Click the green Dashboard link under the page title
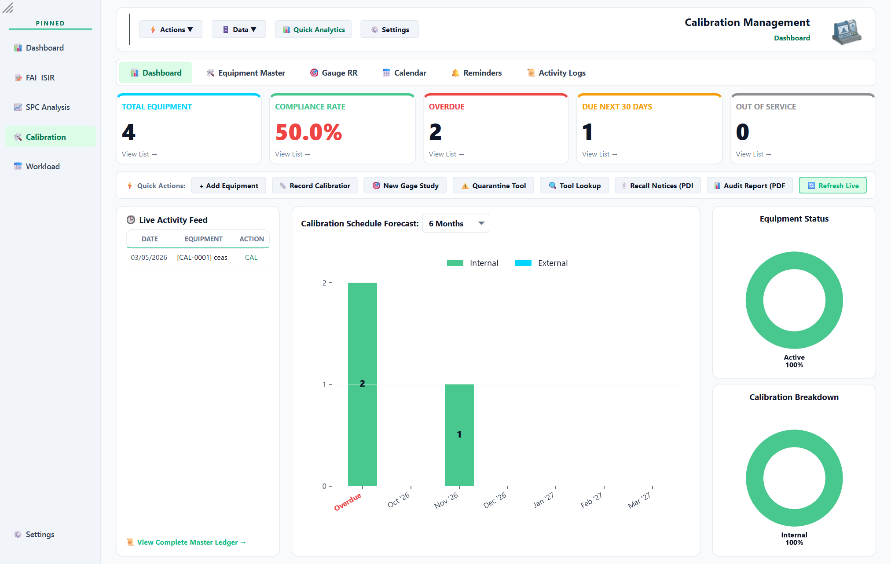 [x=792, y=38]
